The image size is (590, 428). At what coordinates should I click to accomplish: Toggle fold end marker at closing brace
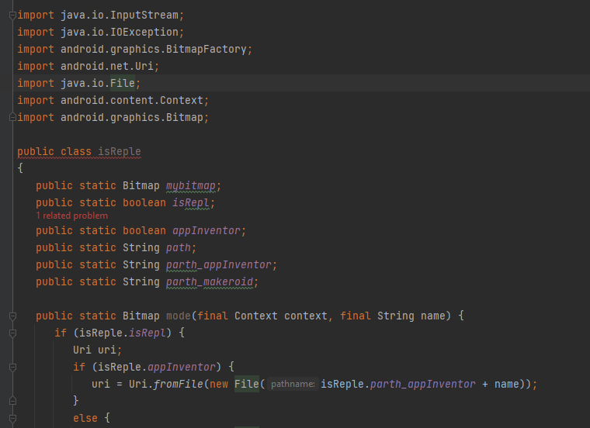pyautogui.click(x=12, y=401)
